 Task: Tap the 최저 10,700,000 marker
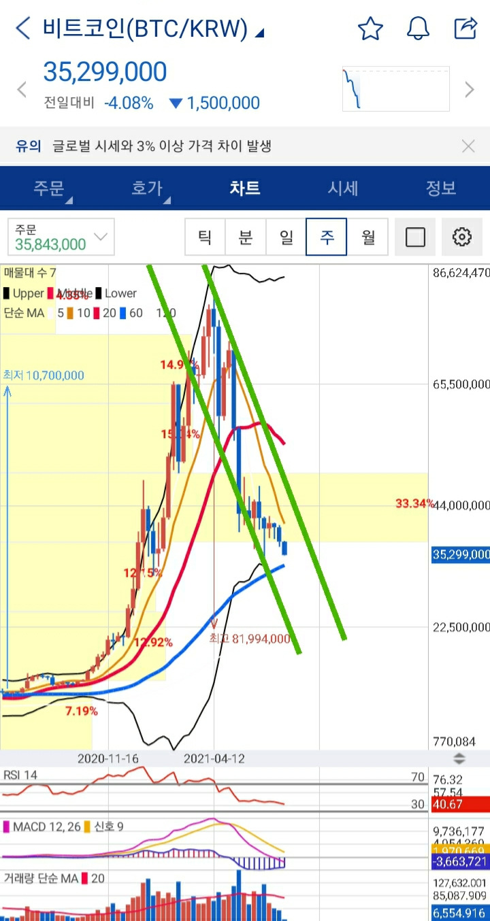44,375
